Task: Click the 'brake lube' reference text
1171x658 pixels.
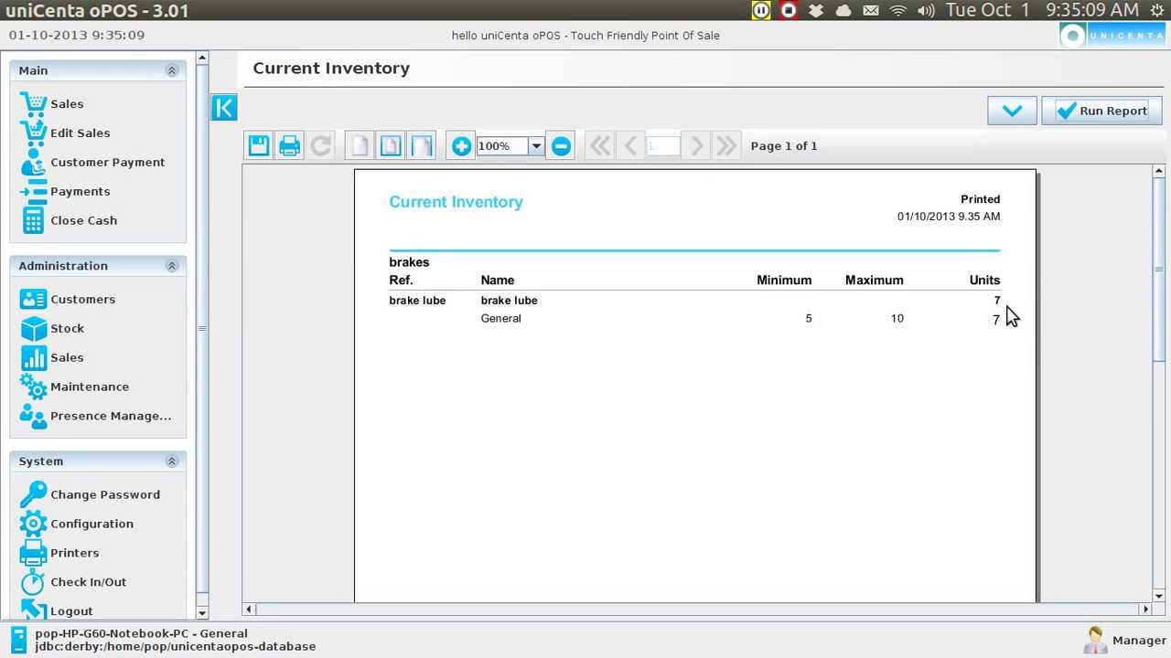Action: point(417,301)
